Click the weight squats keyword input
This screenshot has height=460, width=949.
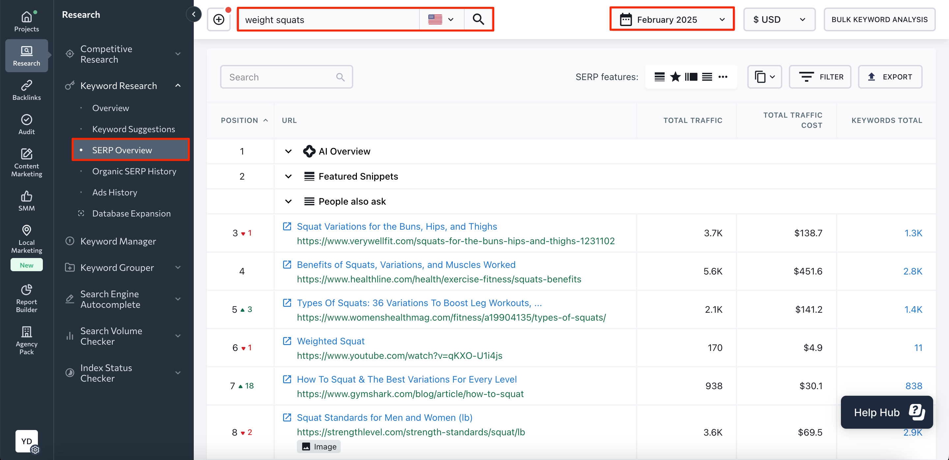330,19
